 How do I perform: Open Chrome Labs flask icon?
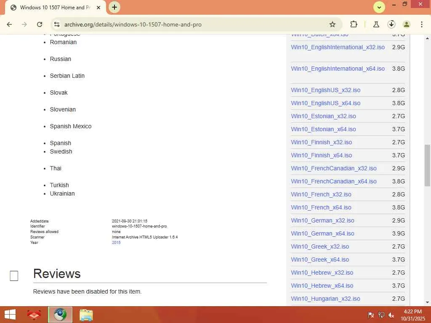click(x=376, y=24)
